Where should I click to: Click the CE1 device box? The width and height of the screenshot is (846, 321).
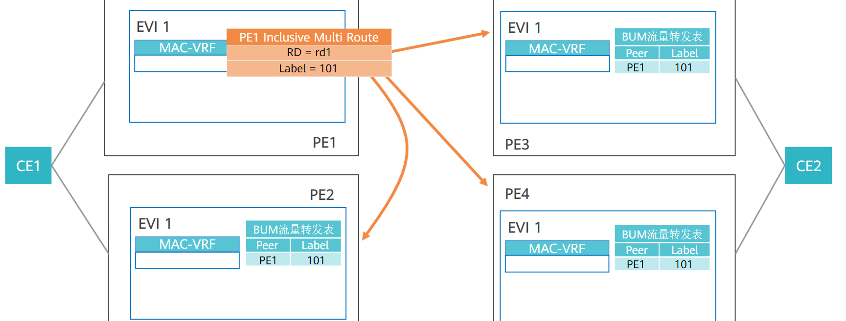(x=28, y=166)
